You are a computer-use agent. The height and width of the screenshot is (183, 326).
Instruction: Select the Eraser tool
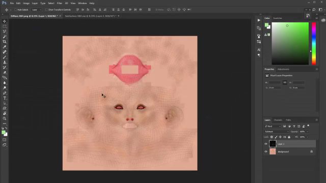[5, 73]
